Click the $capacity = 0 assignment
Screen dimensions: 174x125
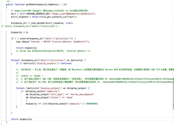20,32
